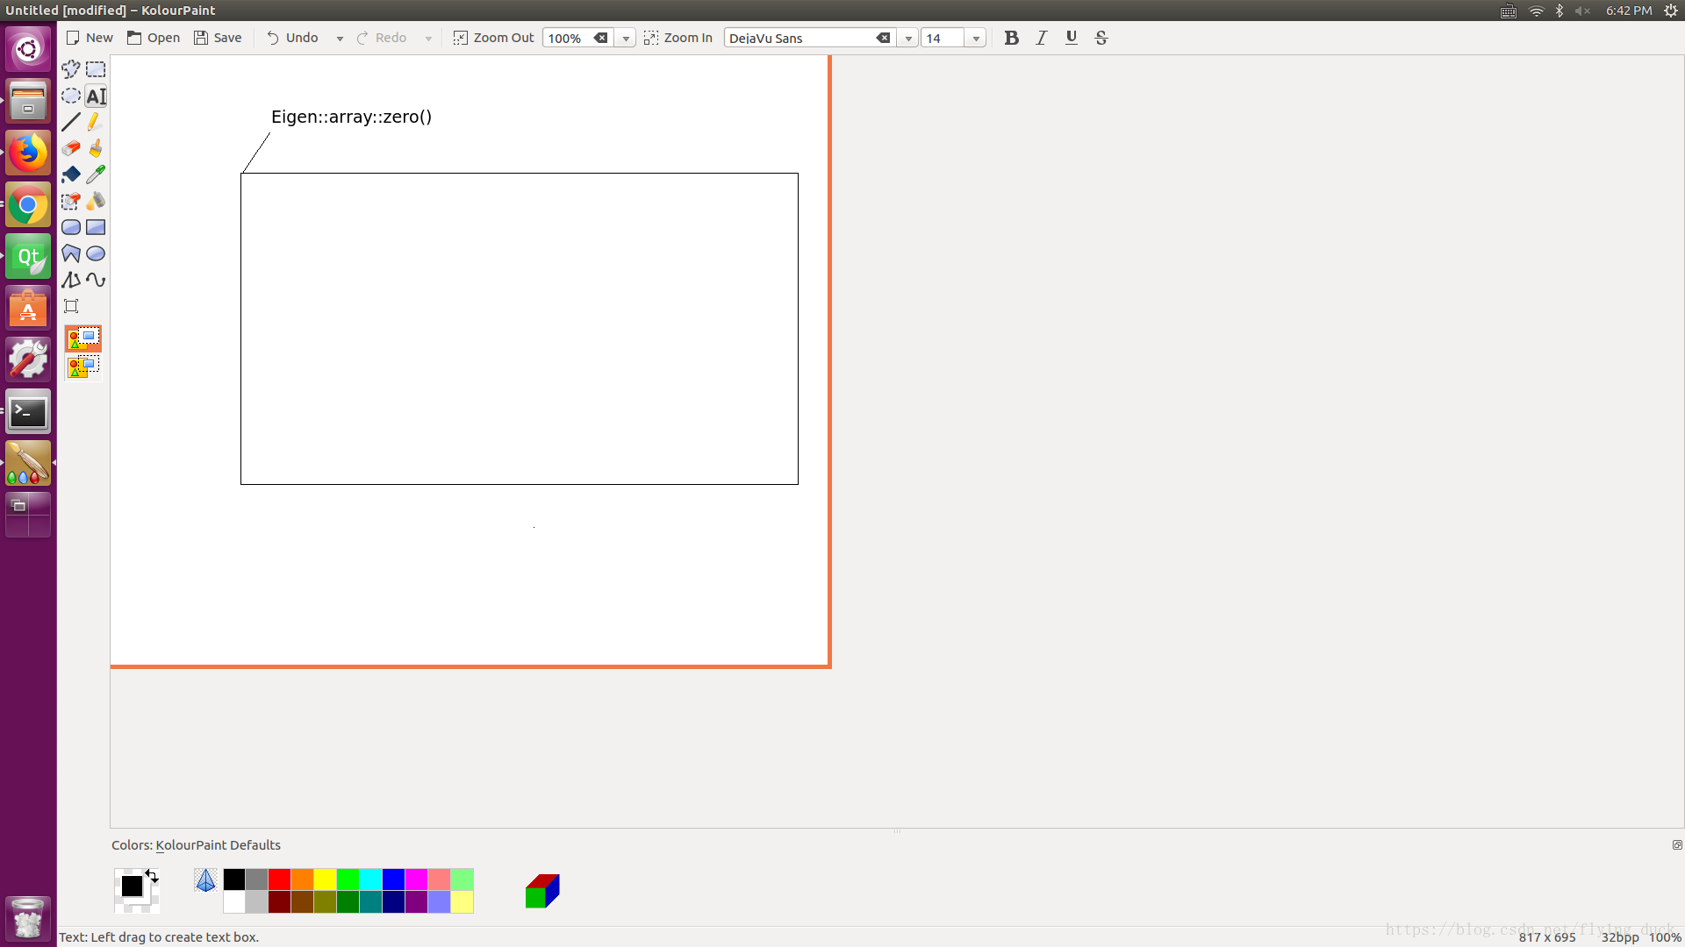Select the elliptical selection tool
The height and width of the screenshot is (947, 1685).
click(x=71, y=96)
